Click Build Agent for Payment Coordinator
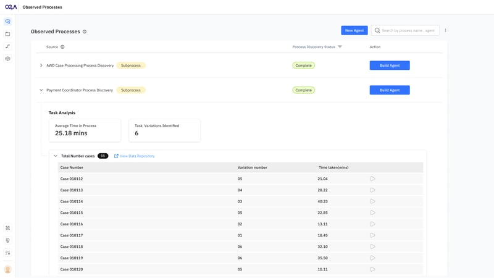This screenshot has height=278, width=494. click(390, 90)
